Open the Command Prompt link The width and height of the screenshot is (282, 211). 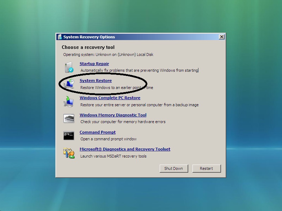[98, 132]
